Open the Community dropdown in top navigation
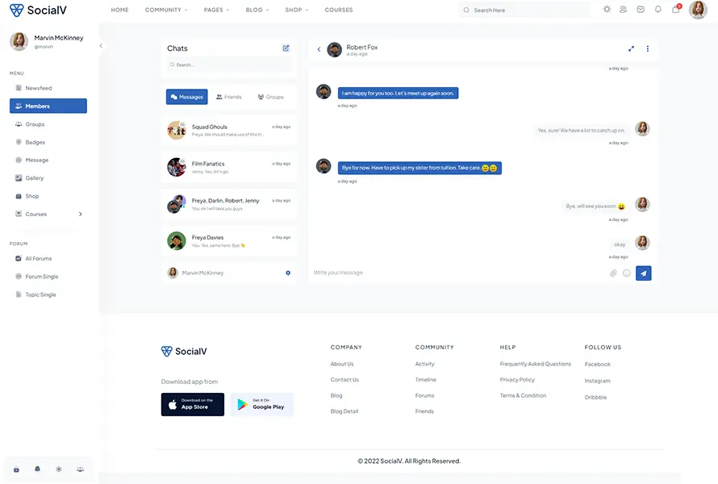This screenshot has width=718, height=484. pos(165,10)
